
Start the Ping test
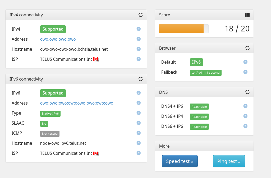pyautogui.click(x=229, y=161)
